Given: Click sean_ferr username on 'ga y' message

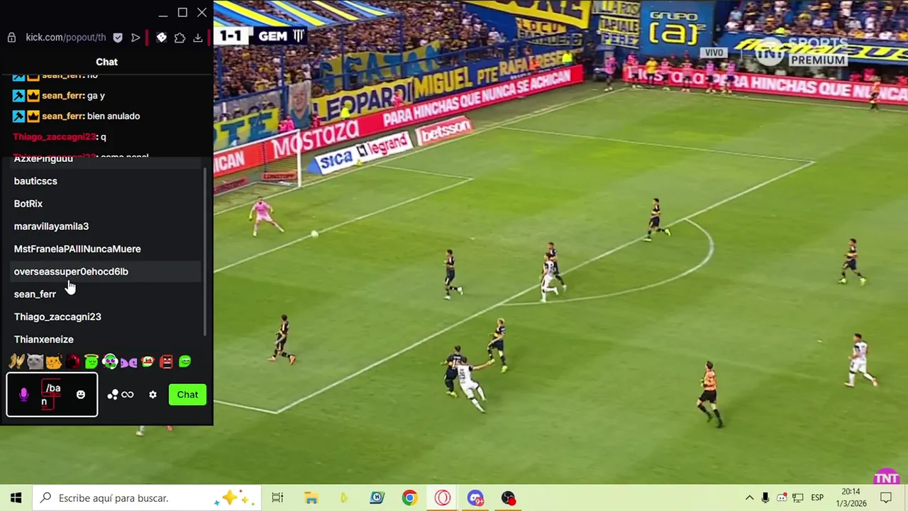Looking at the screenshot, I should pyautogui.click(x=63, y=95).
